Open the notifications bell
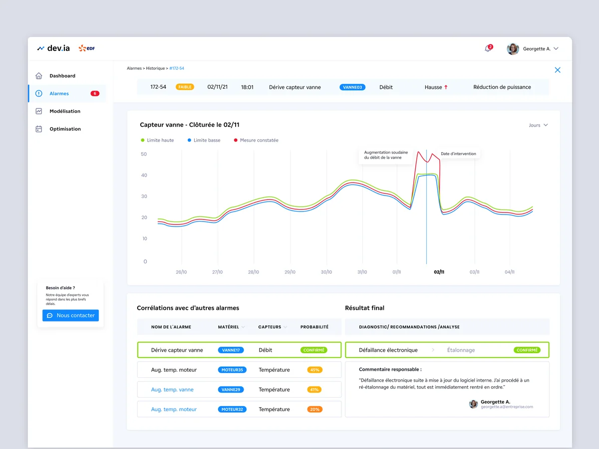This screenshot has width=599, height=449. tap(488, 48)
